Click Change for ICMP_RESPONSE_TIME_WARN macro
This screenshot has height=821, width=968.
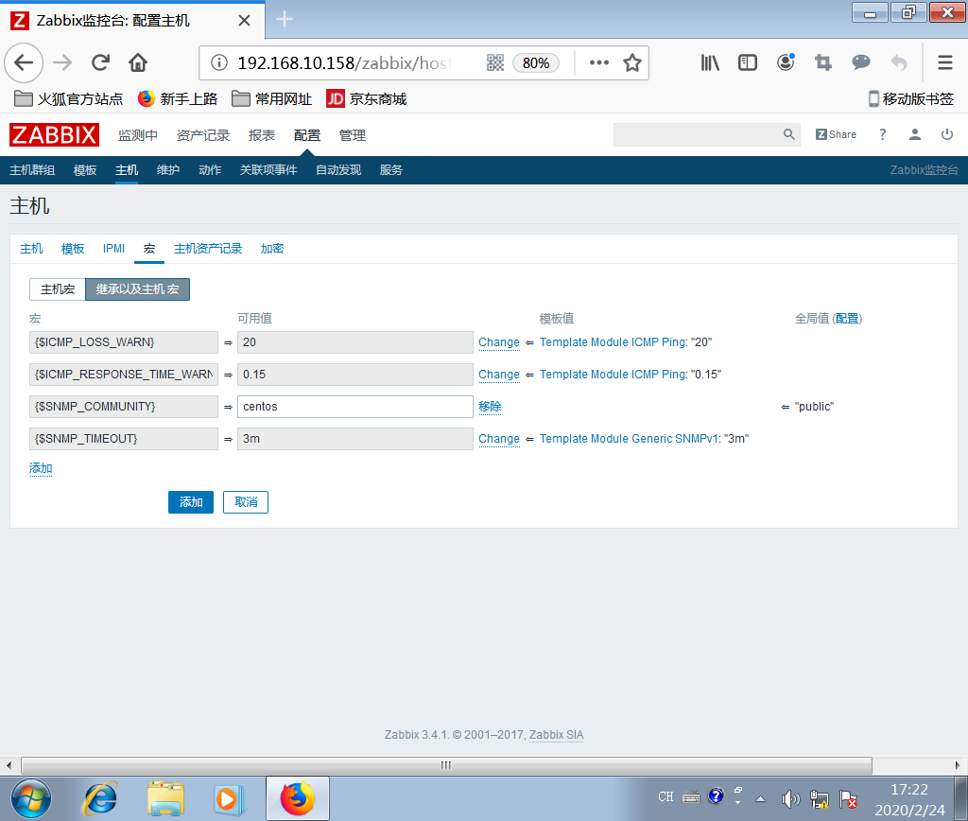pos(499,375)
